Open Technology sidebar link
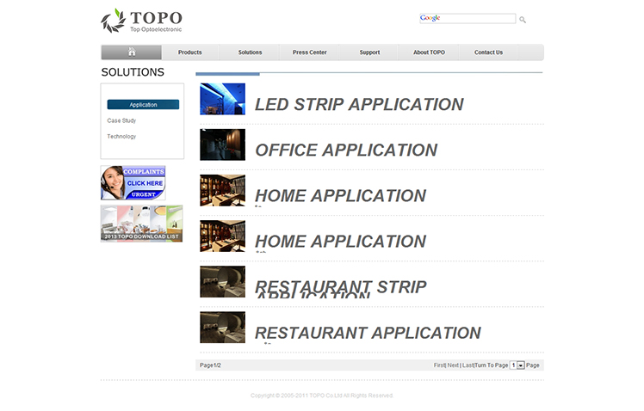Screen dimensions: 644x411 pos(121,137)
